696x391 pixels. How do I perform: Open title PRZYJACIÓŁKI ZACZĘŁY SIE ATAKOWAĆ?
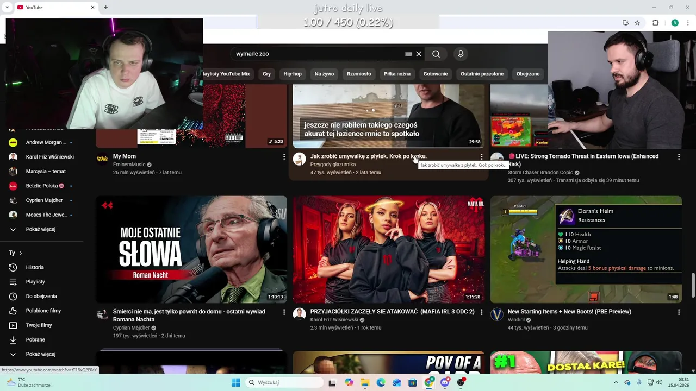coord(392,312)
